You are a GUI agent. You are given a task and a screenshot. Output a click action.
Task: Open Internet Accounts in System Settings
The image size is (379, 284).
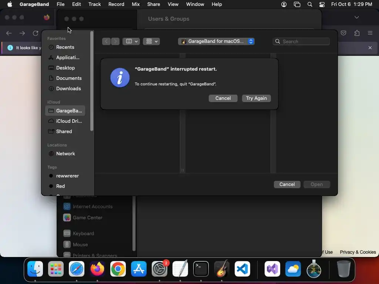point(88,206)
